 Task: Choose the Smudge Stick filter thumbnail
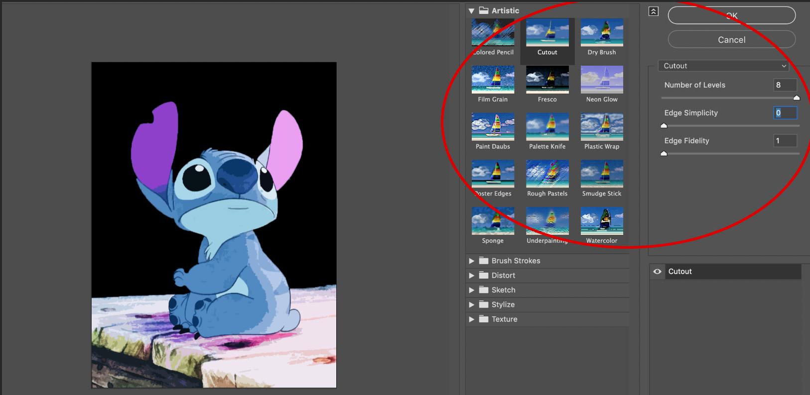(x=602, y=174)
